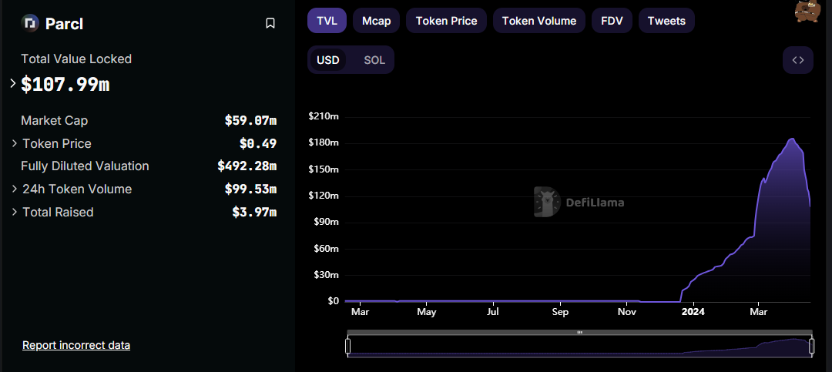Viewport: 832px width, 372px height.
Task: Expand the Total Value Locked breakdown
Action: pyautogui.click(x=13, y=83)
